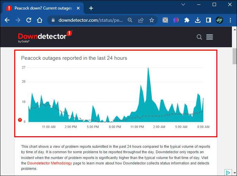Viewport: 237px width, 176px height.
Task: Select the Peacock down? Current outages tab
Action: coord(43,8)
